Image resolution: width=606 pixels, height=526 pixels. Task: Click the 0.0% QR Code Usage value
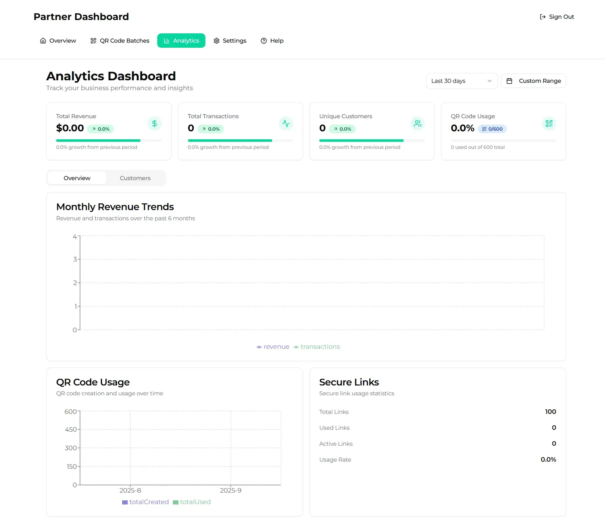point(462,128)
